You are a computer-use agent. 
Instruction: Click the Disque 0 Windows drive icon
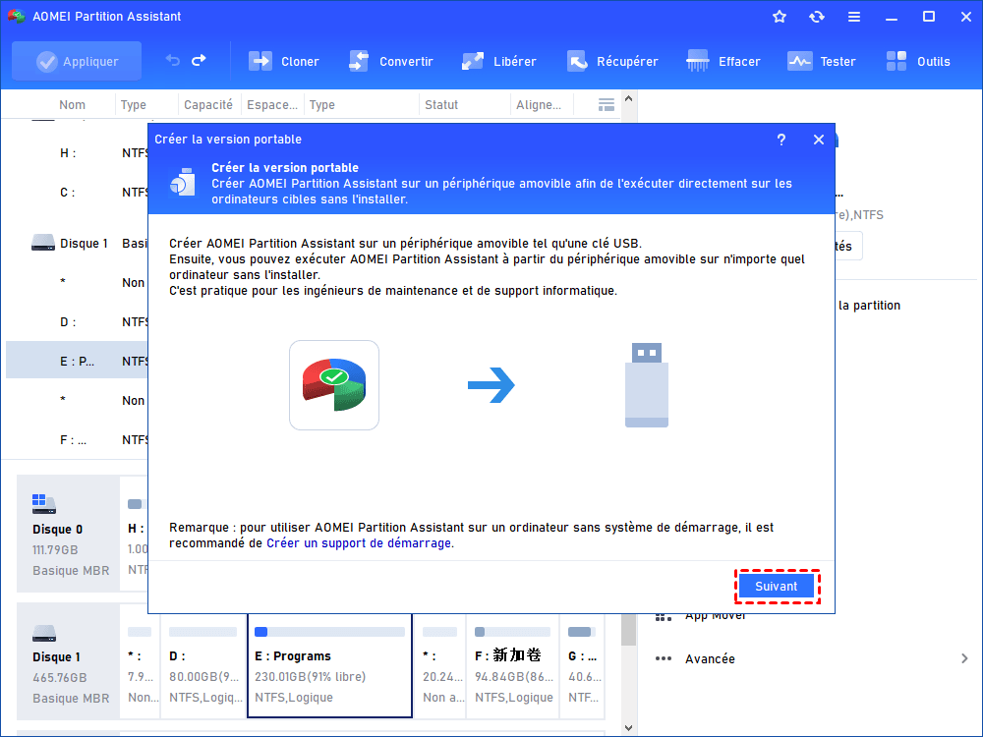[44, 503]
